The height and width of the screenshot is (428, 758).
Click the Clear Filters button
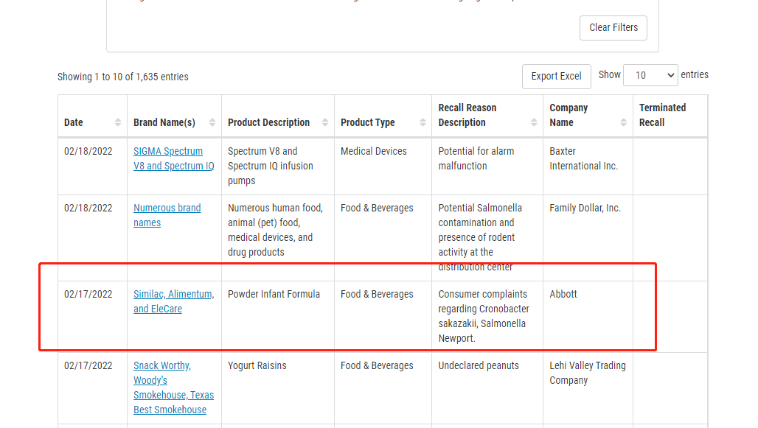tap(613, 27)
